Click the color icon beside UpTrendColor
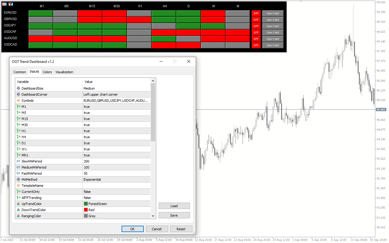 click(18, 204)
